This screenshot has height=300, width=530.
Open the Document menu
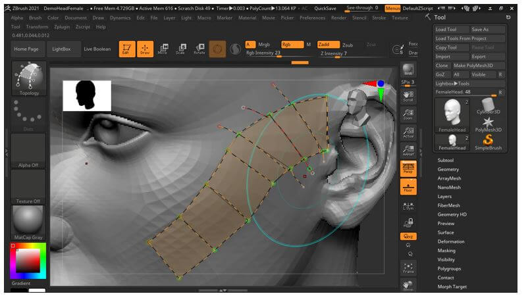point(77,18)
